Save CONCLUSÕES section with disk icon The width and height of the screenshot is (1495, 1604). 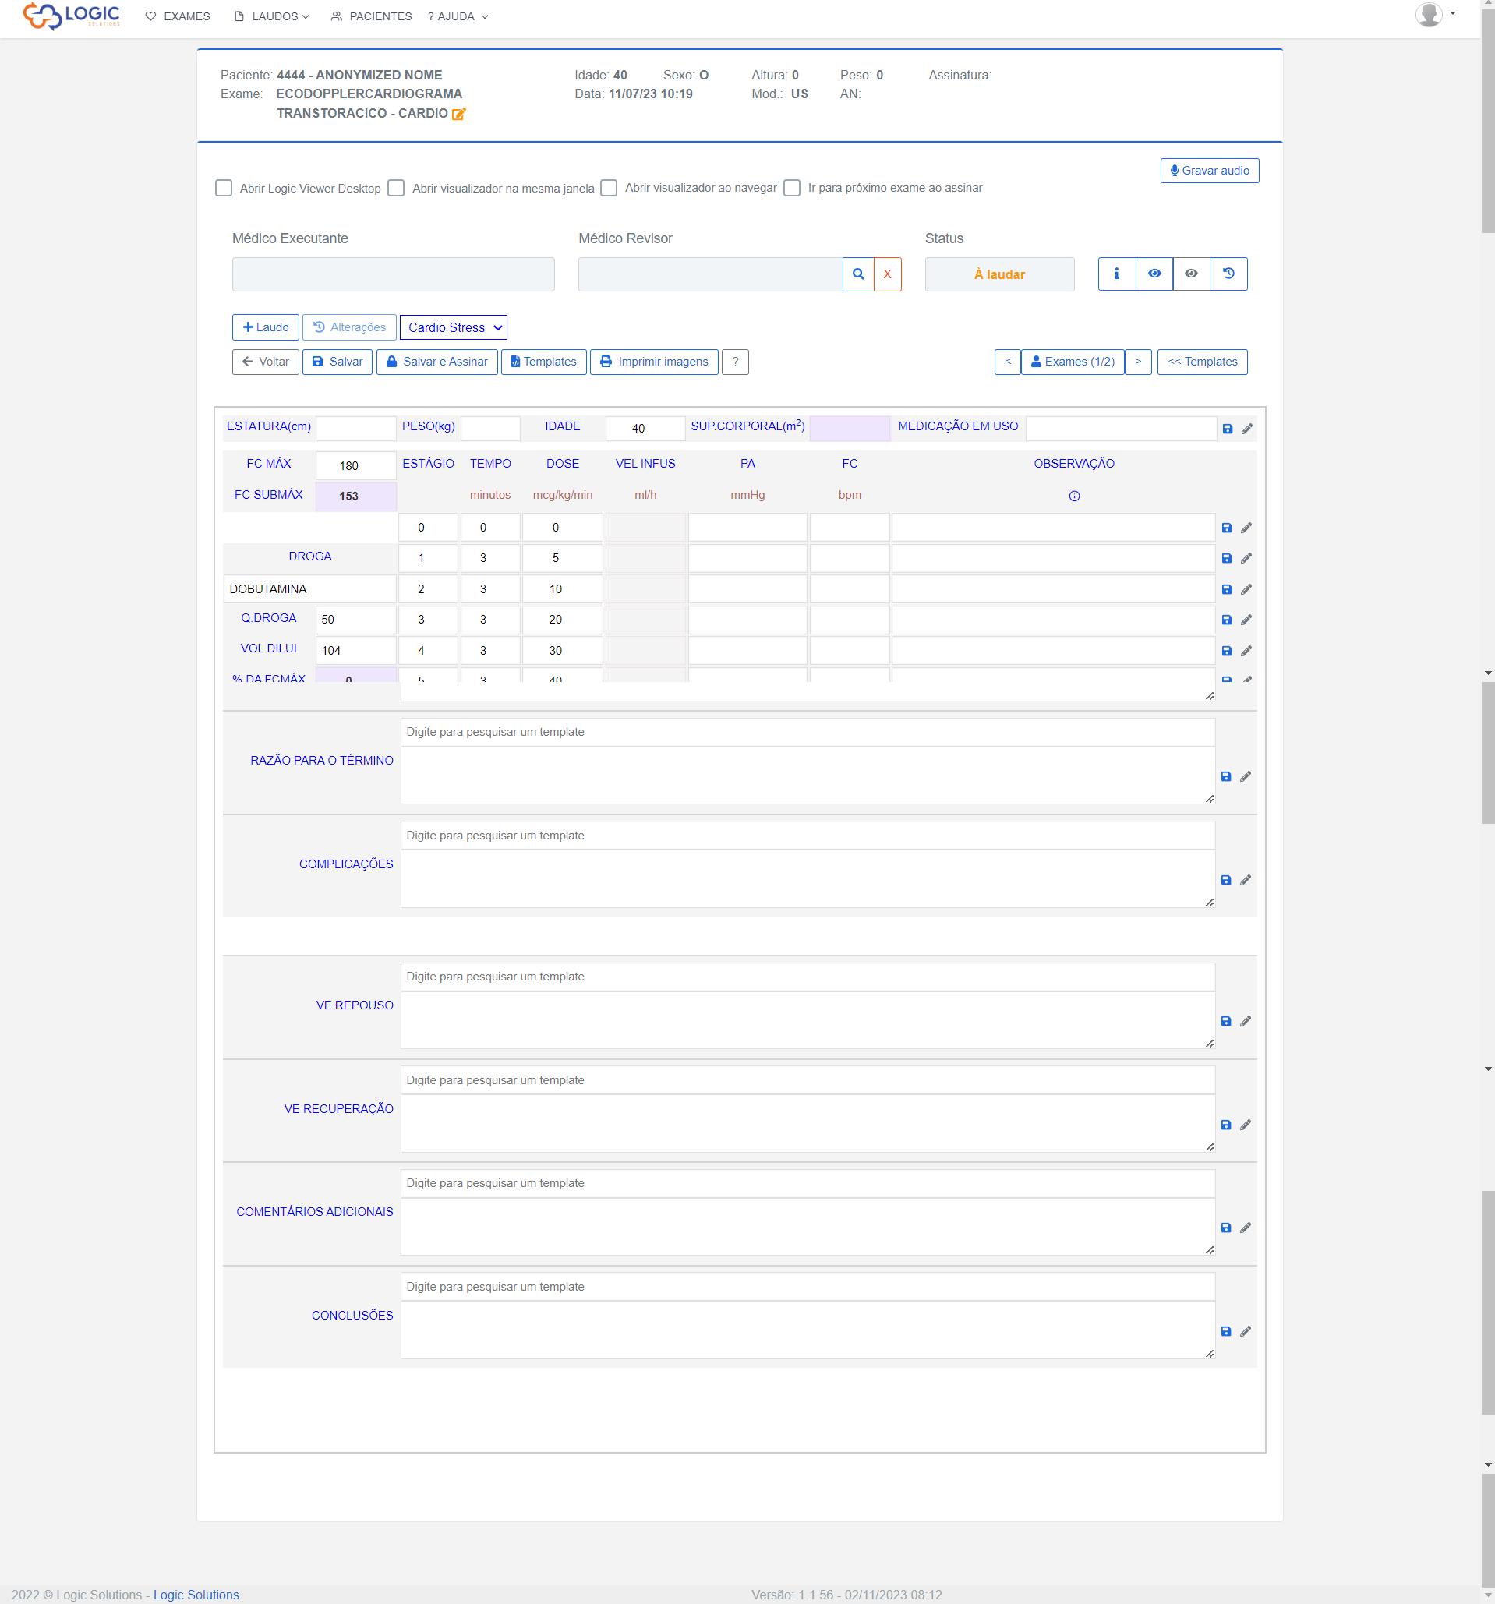pyautogui.click(x=1225, y=1331)
